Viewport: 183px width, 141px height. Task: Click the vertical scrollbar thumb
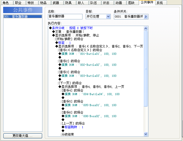pos(146,69)
